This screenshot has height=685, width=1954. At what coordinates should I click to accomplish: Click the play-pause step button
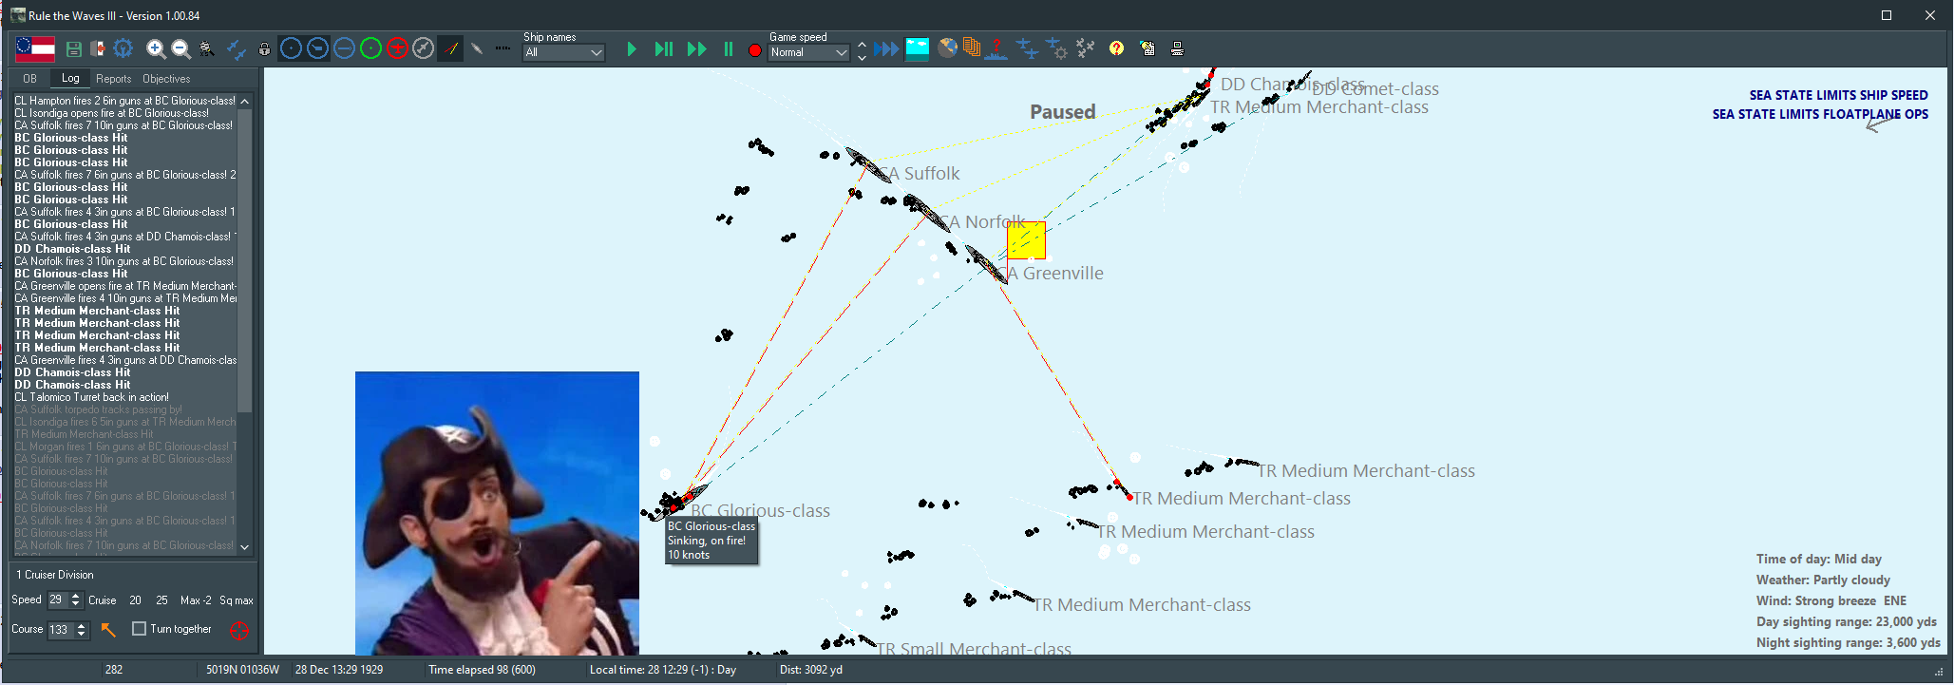click(x=664, y=49)
